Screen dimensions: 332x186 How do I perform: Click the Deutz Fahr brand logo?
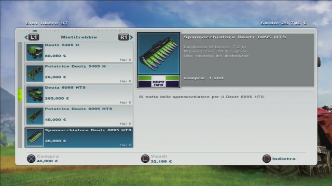[x=159, y=81]
